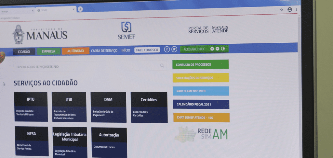
Task: Click the Rede Sim AM banner
Action: point(201,134)
